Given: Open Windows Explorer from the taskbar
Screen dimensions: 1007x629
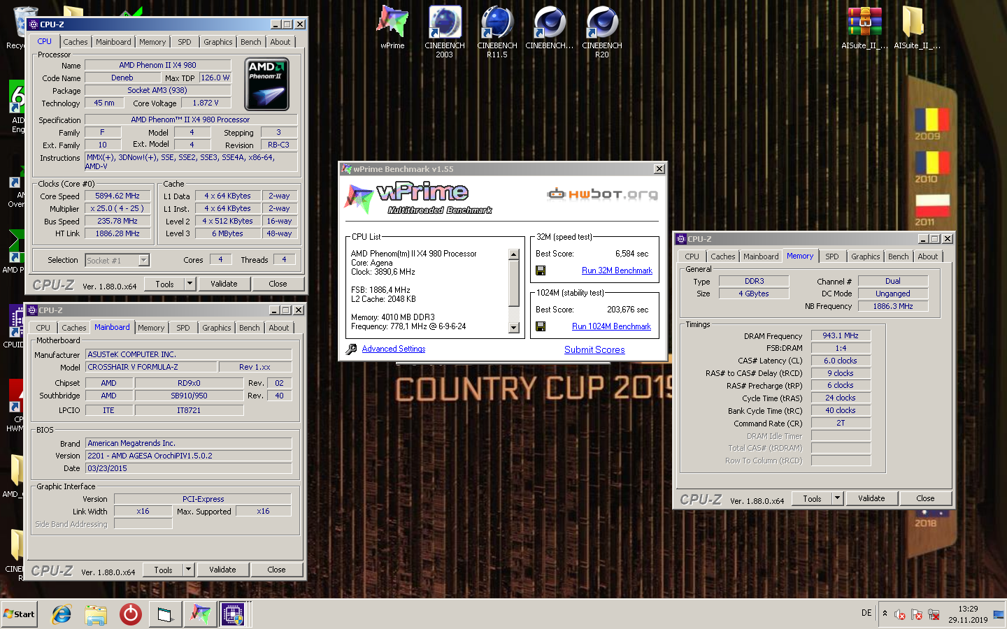Looking at the screenshot, I should tap(96, 614).
